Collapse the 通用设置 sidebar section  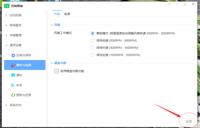(6, 45)
